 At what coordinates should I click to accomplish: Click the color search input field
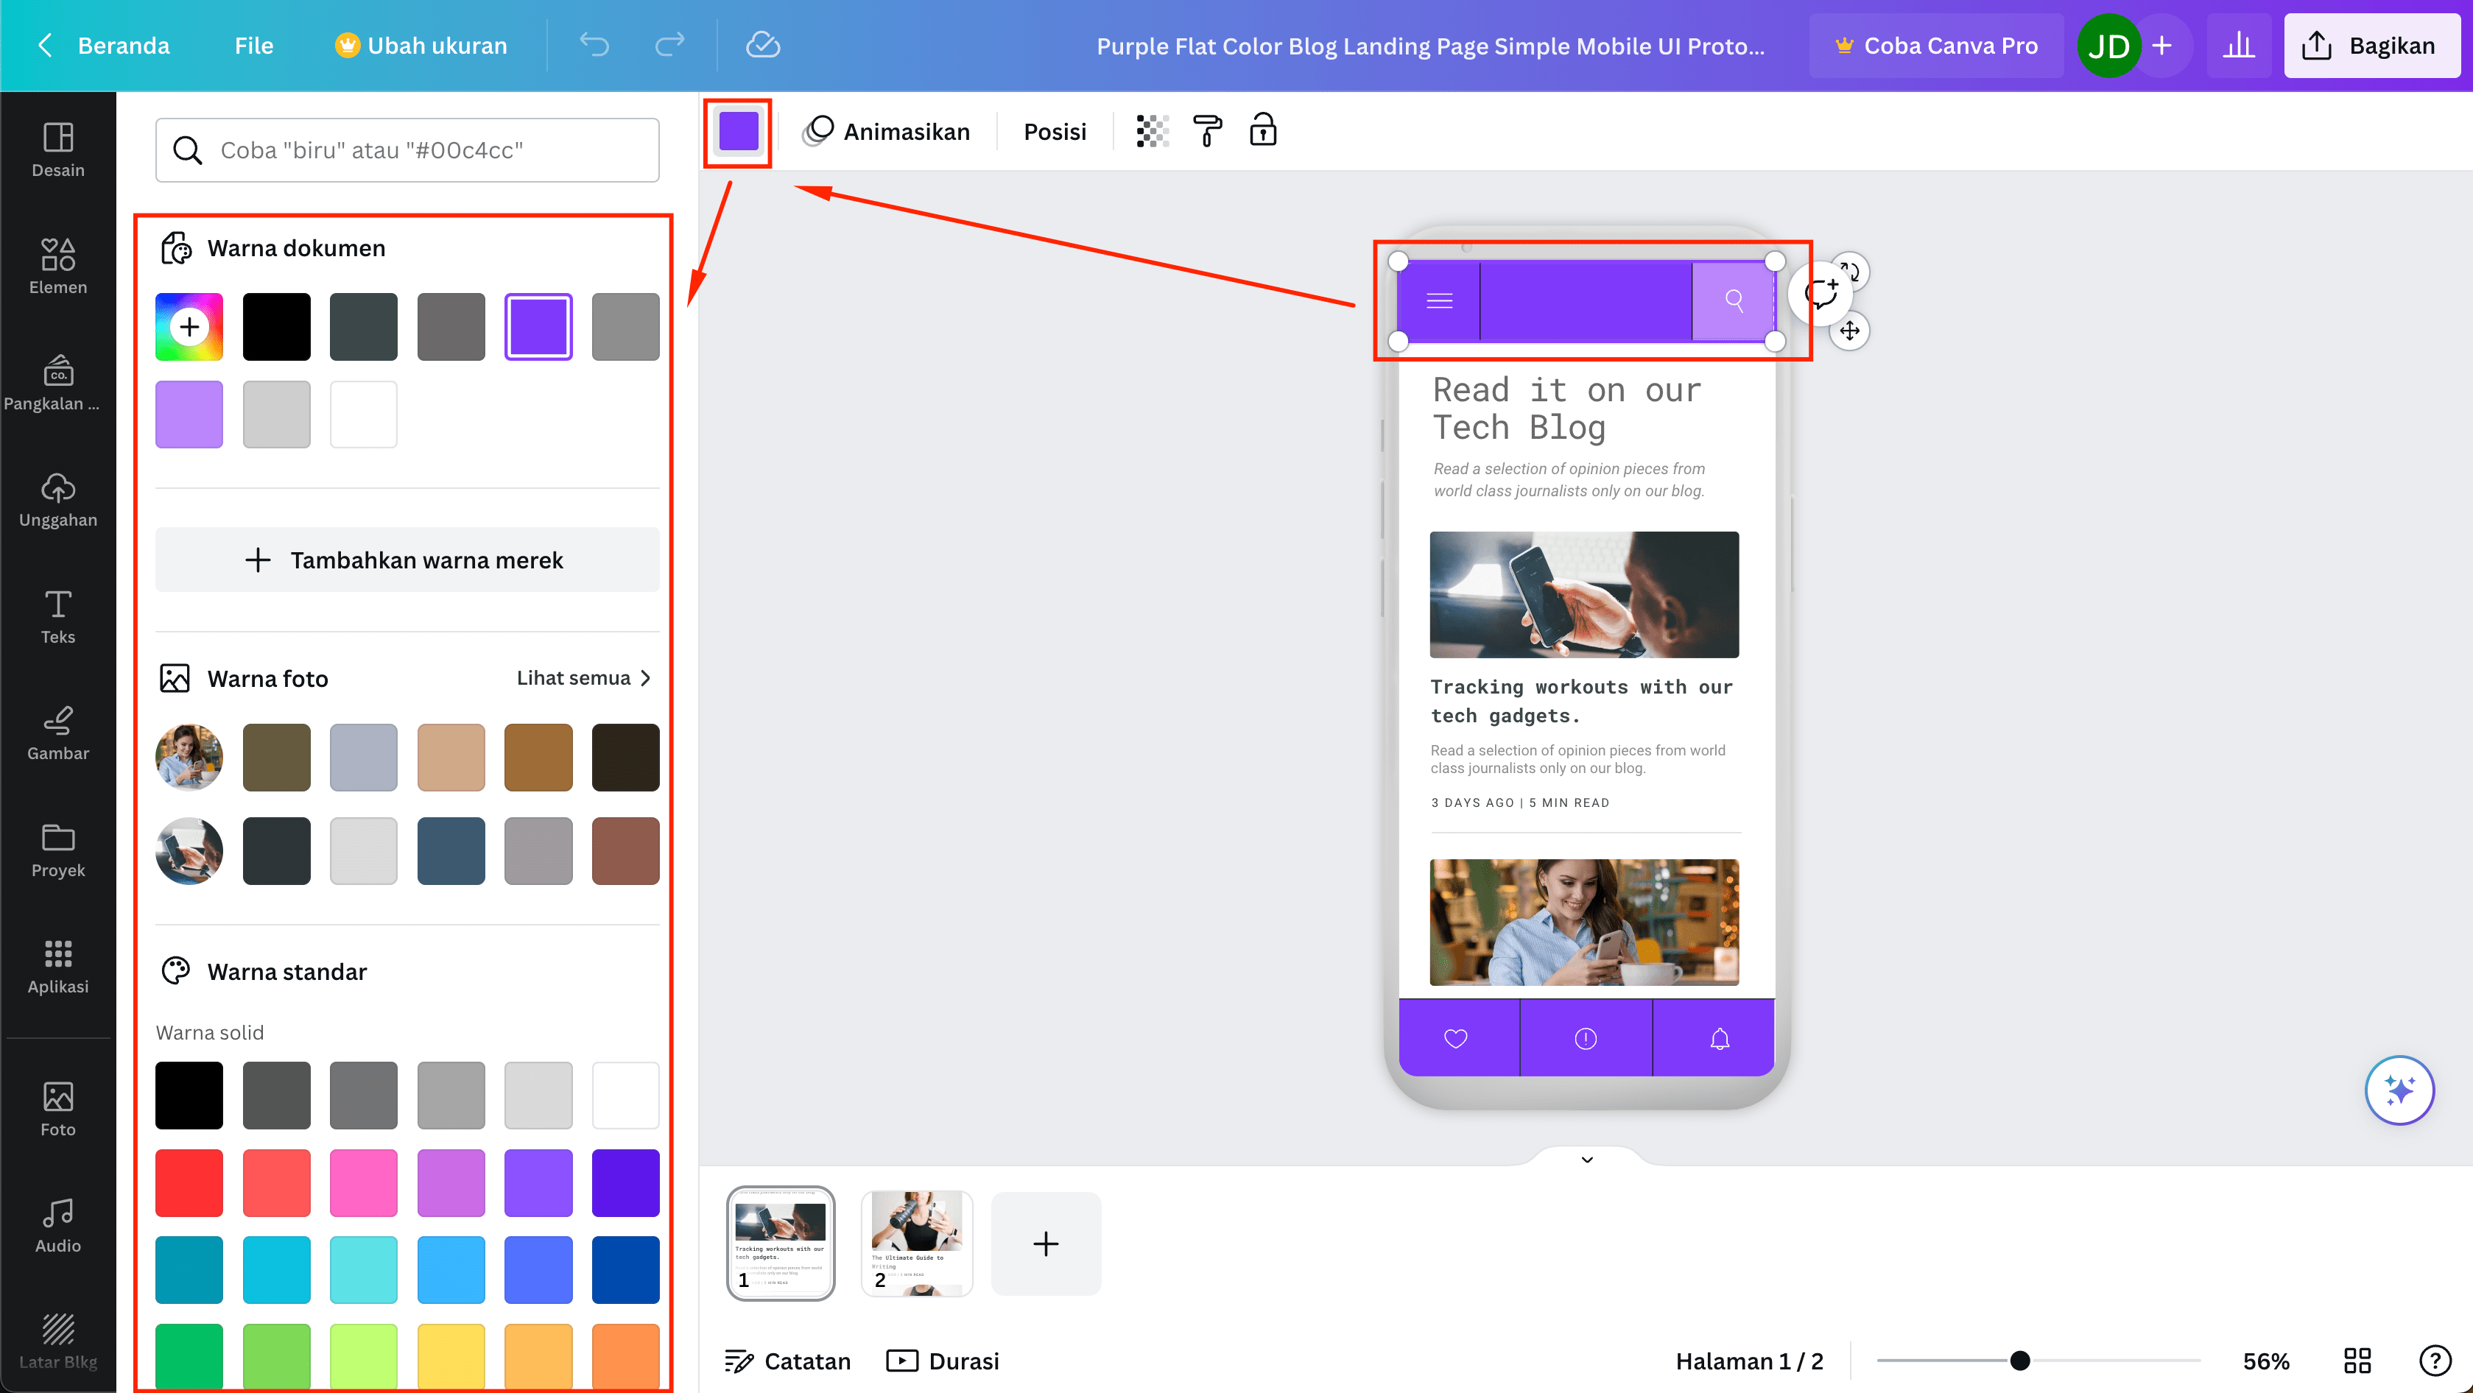[x=407, y=149]
